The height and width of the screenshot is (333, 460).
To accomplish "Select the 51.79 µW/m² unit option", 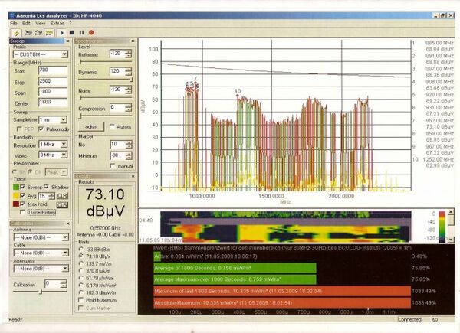I will point(81,278).
